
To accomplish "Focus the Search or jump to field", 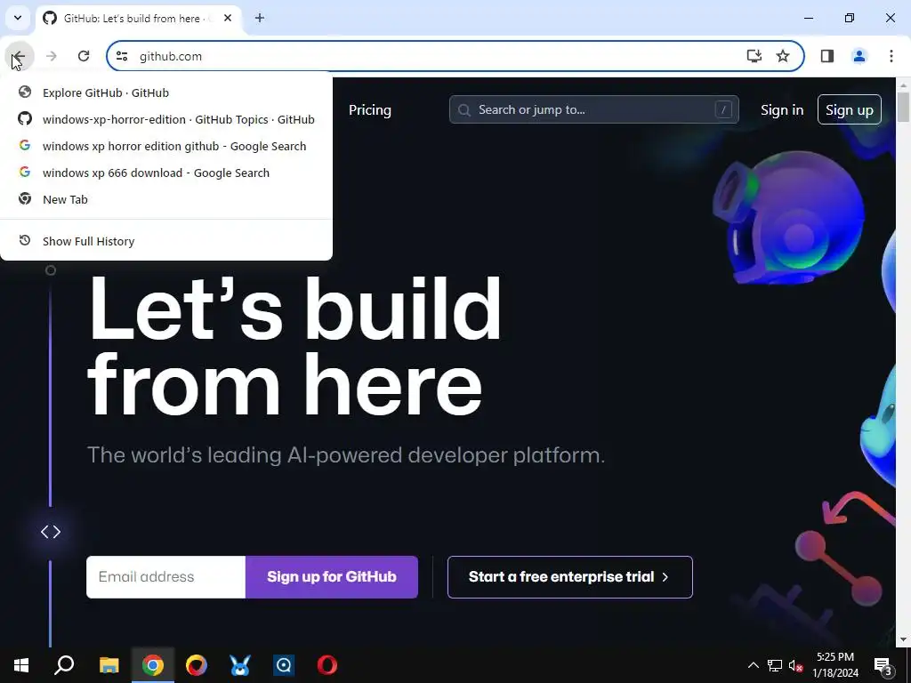I will 593,109.
